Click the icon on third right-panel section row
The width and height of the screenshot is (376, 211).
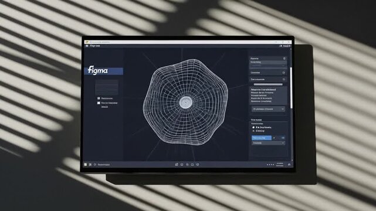284,79
